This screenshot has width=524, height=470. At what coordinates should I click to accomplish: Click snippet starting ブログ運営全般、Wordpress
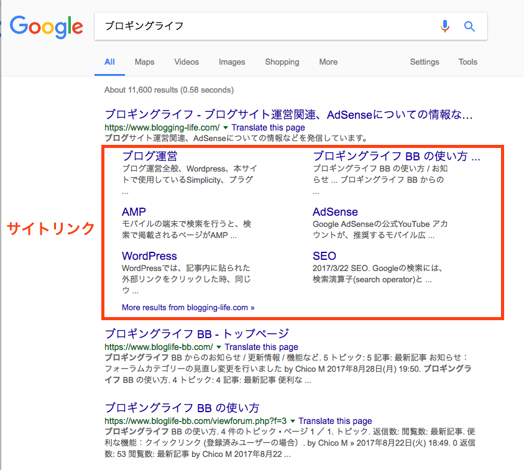click(x=190, y=180)
